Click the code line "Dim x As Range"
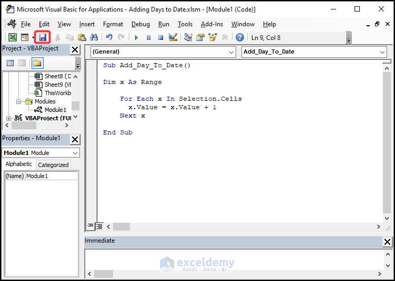This screenshot has width=395, height=281. (133, 82)
